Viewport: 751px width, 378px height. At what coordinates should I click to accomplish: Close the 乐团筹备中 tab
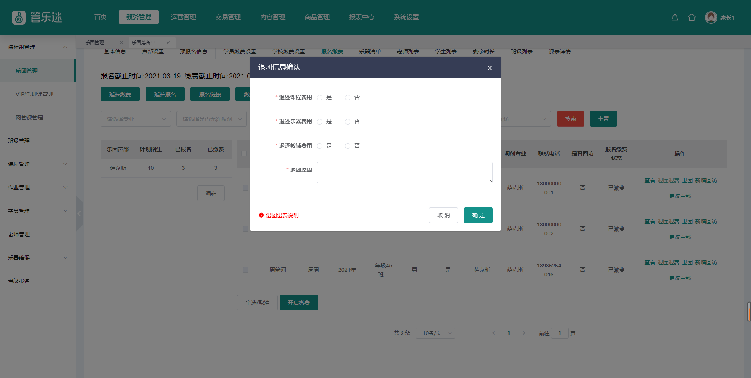pyautogui.click(x=168, y=43)
